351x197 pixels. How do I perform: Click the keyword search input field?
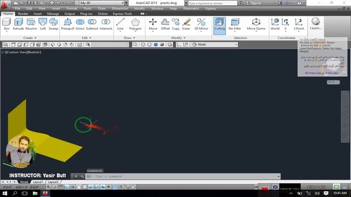[x=212, y=3]
